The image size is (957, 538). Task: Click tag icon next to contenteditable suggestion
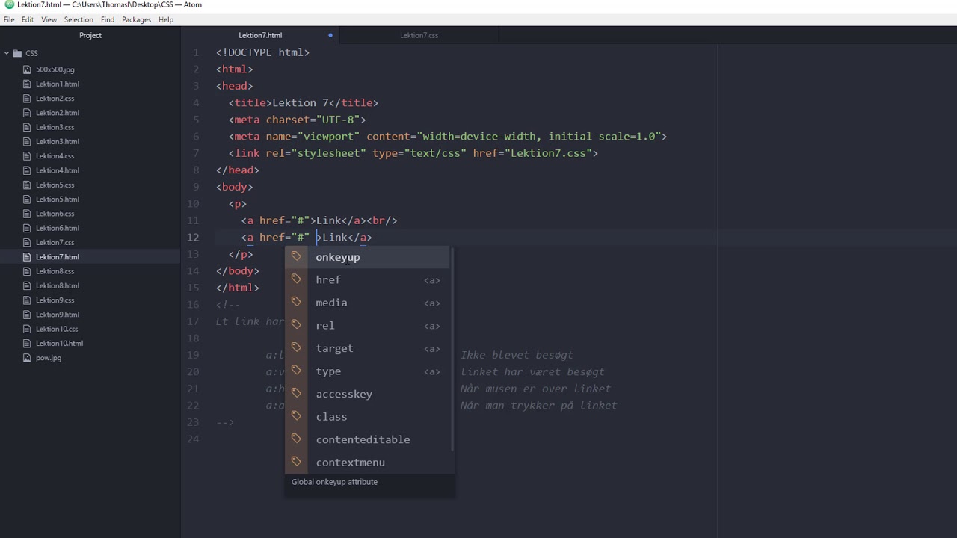[297, 439]
